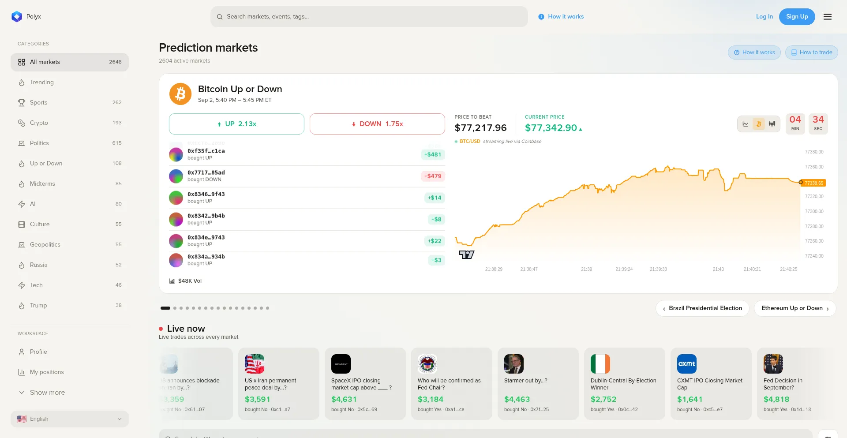The height and width of the screenshot is (438, 847).
Task: Click avatar of trader 0x8342…9b4b
Action: [176, 219]
